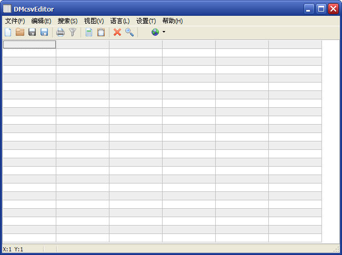This screenshot has width=342, height=255.
Task: Apply filter with the funnel icon
Action: 73,32
